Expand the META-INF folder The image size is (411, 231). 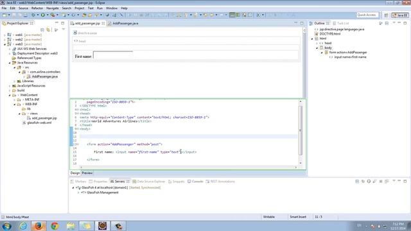(14, 100)
